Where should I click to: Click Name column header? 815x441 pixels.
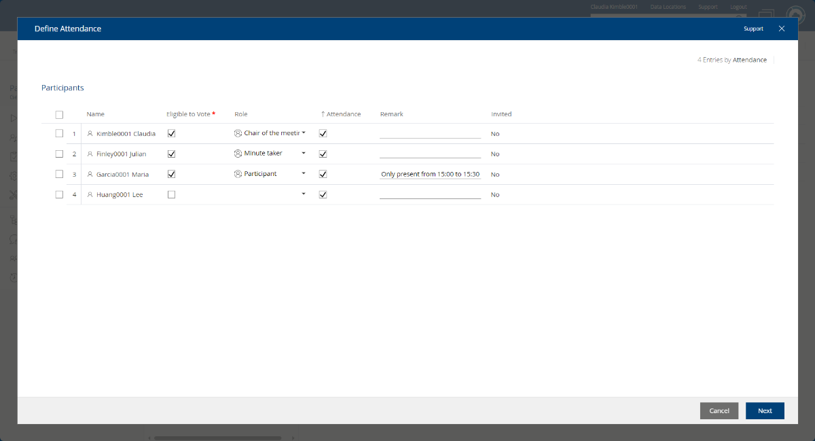(96, 114)
